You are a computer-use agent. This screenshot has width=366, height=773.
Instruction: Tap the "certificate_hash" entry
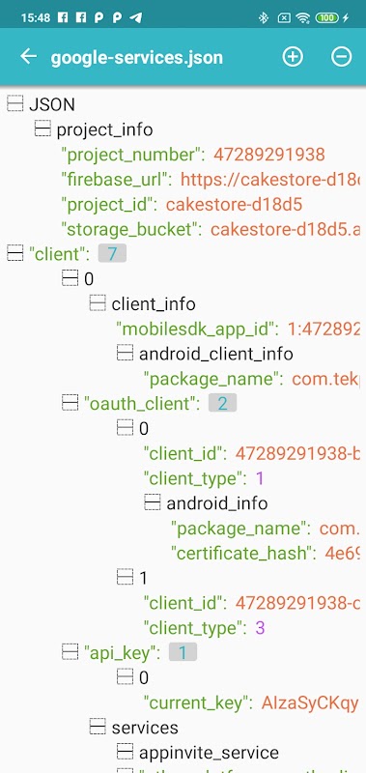point(265,553)
